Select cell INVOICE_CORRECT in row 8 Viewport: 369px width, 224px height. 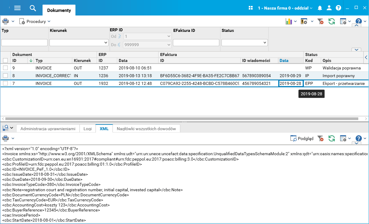pyautogui.click(x=53, y=76)
